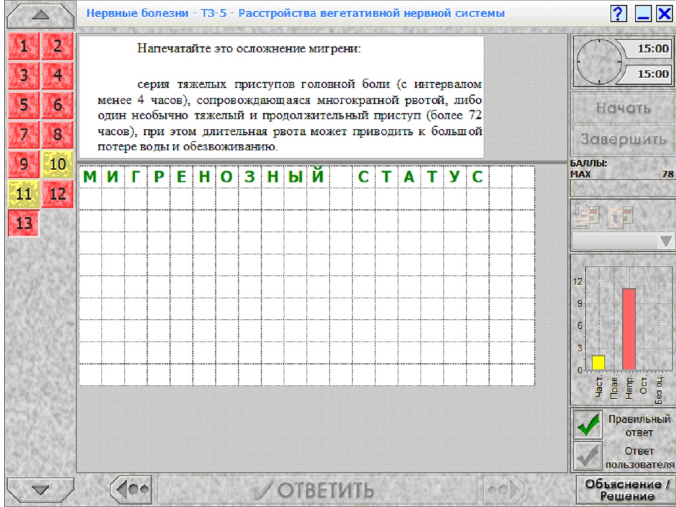Screen dimensions: 676x507
Task: Click the question text Напечатайте это осложнение мигрени
Action: [249, 48]
